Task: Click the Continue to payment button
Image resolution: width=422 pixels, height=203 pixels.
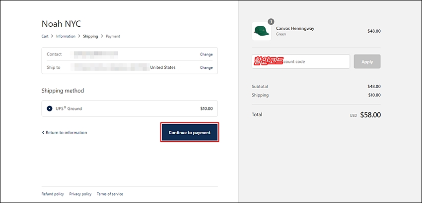Action: click(x=190, y=132)
